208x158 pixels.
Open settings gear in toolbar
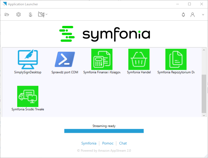[x=19, y=15]
